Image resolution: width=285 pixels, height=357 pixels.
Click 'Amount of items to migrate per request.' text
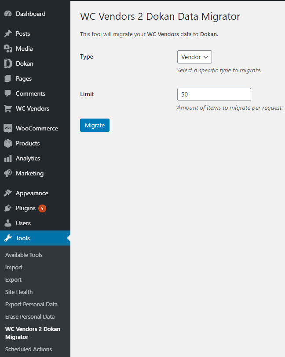pos(230,108)
